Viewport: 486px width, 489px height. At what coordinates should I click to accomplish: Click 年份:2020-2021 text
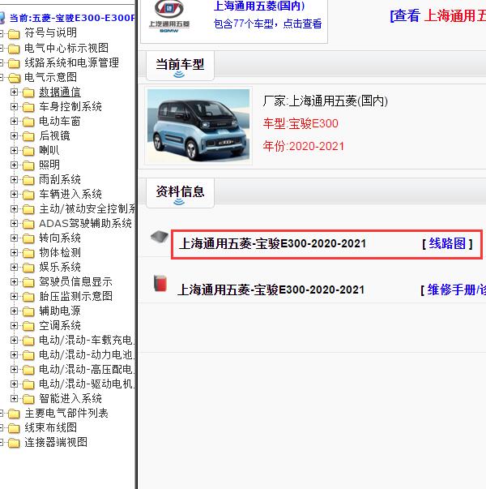[304, 146]
